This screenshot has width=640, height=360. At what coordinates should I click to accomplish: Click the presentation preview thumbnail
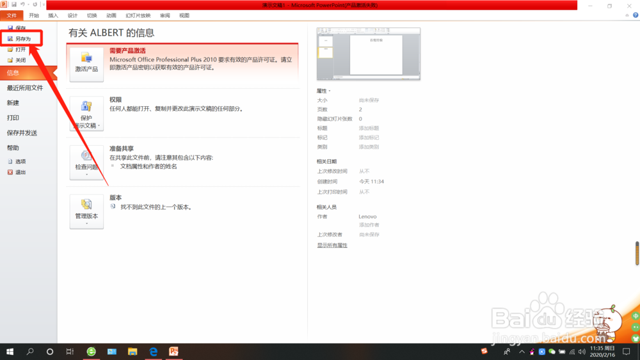coord(368,54)
